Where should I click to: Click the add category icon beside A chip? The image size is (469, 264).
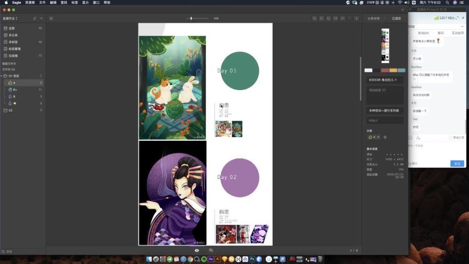[x=385, y=137]
